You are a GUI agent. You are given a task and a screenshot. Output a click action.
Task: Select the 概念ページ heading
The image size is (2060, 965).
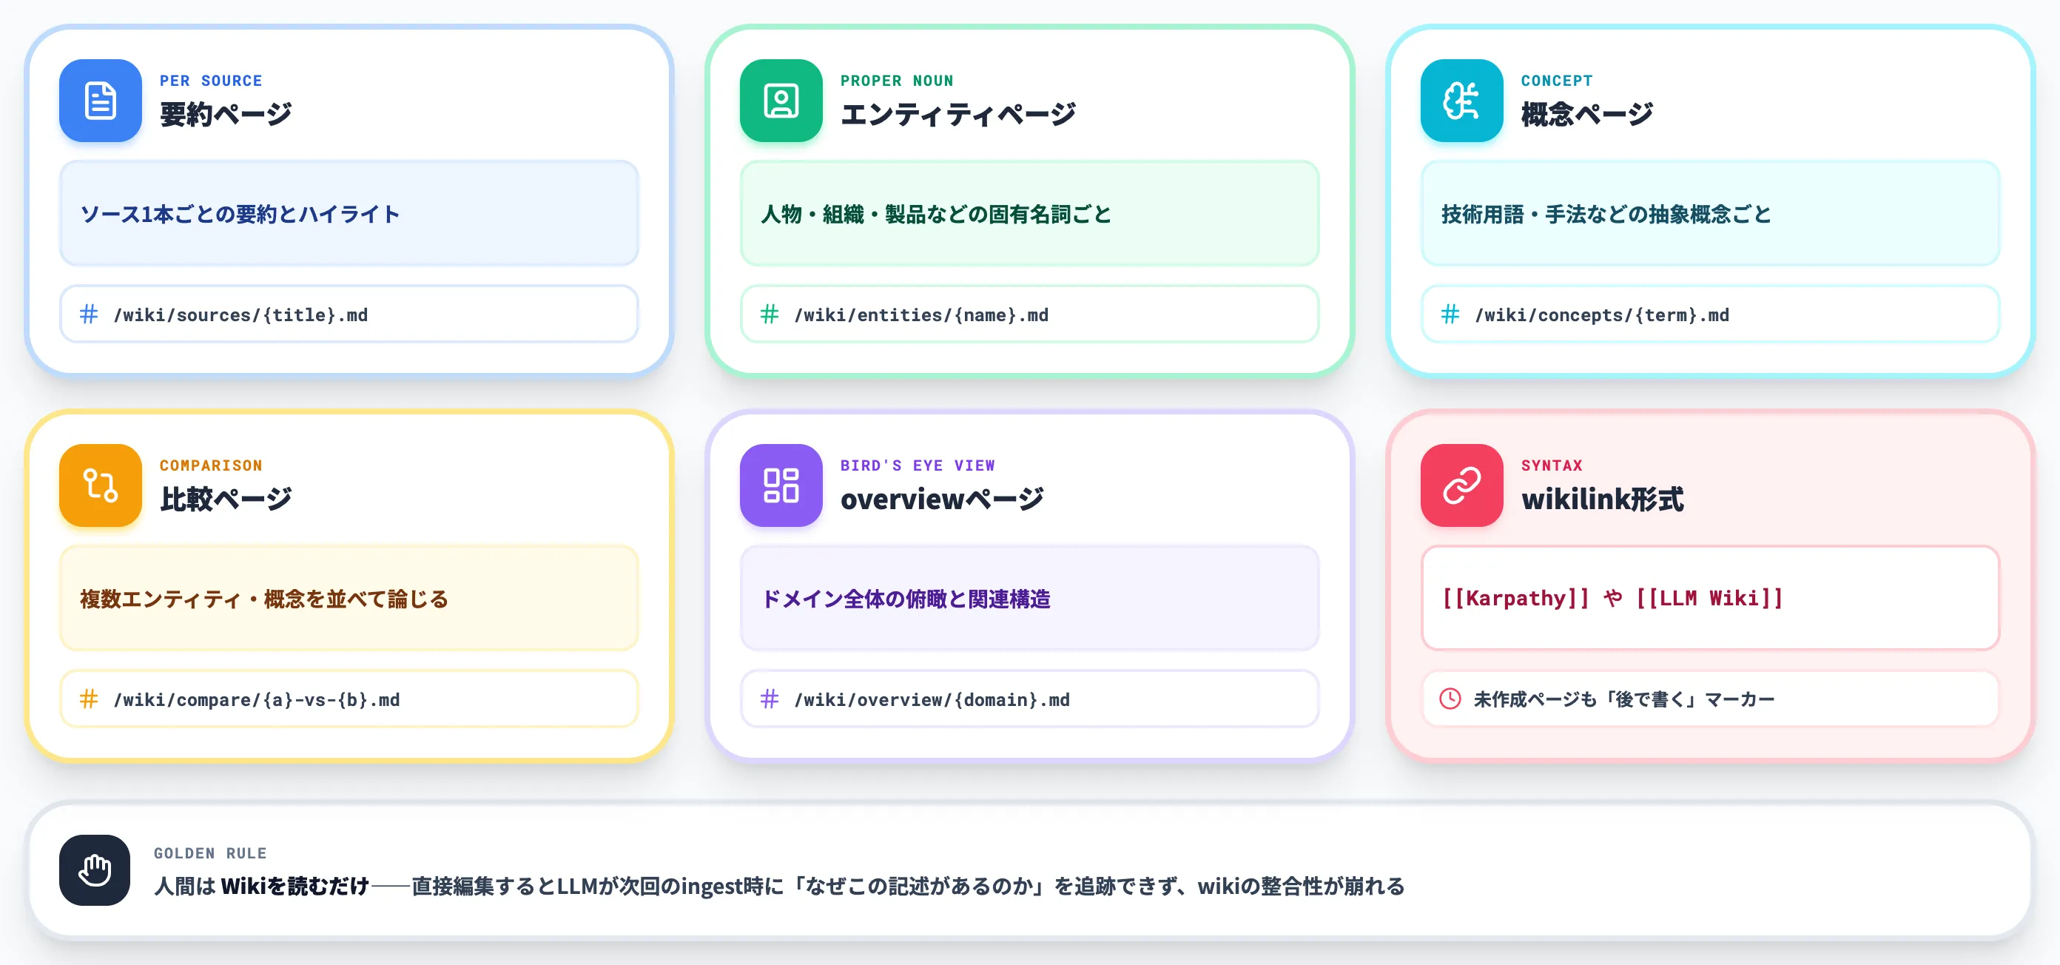point(1586,114)
